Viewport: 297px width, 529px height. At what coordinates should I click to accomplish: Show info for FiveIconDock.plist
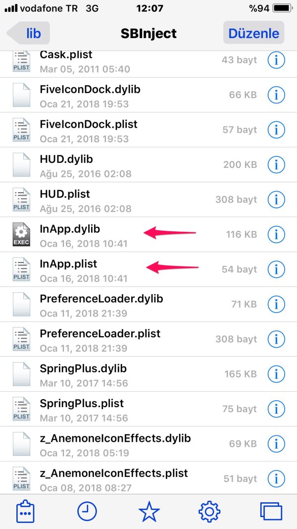click(276, 130)
